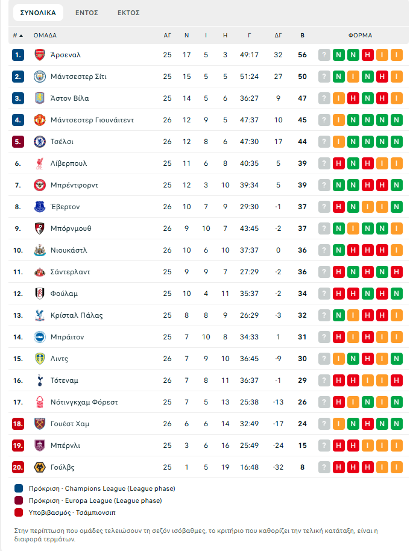Image resolution: width=413 pixels, height=551 pixels.
Task: Select the ΣΥΝΟΛΙΚΑ tab
Action: tap(38, 13)
